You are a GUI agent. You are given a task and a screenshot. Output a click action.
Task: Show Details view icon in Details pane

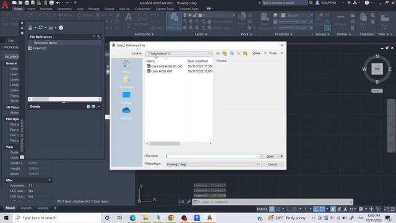[88, 107]
